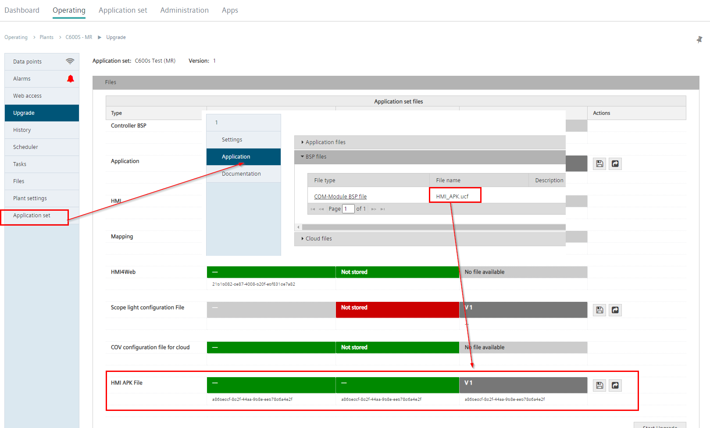
Task: Click the export arrow icon for HMI APK File
Action: pyautogui.click(x=615, y=386)
